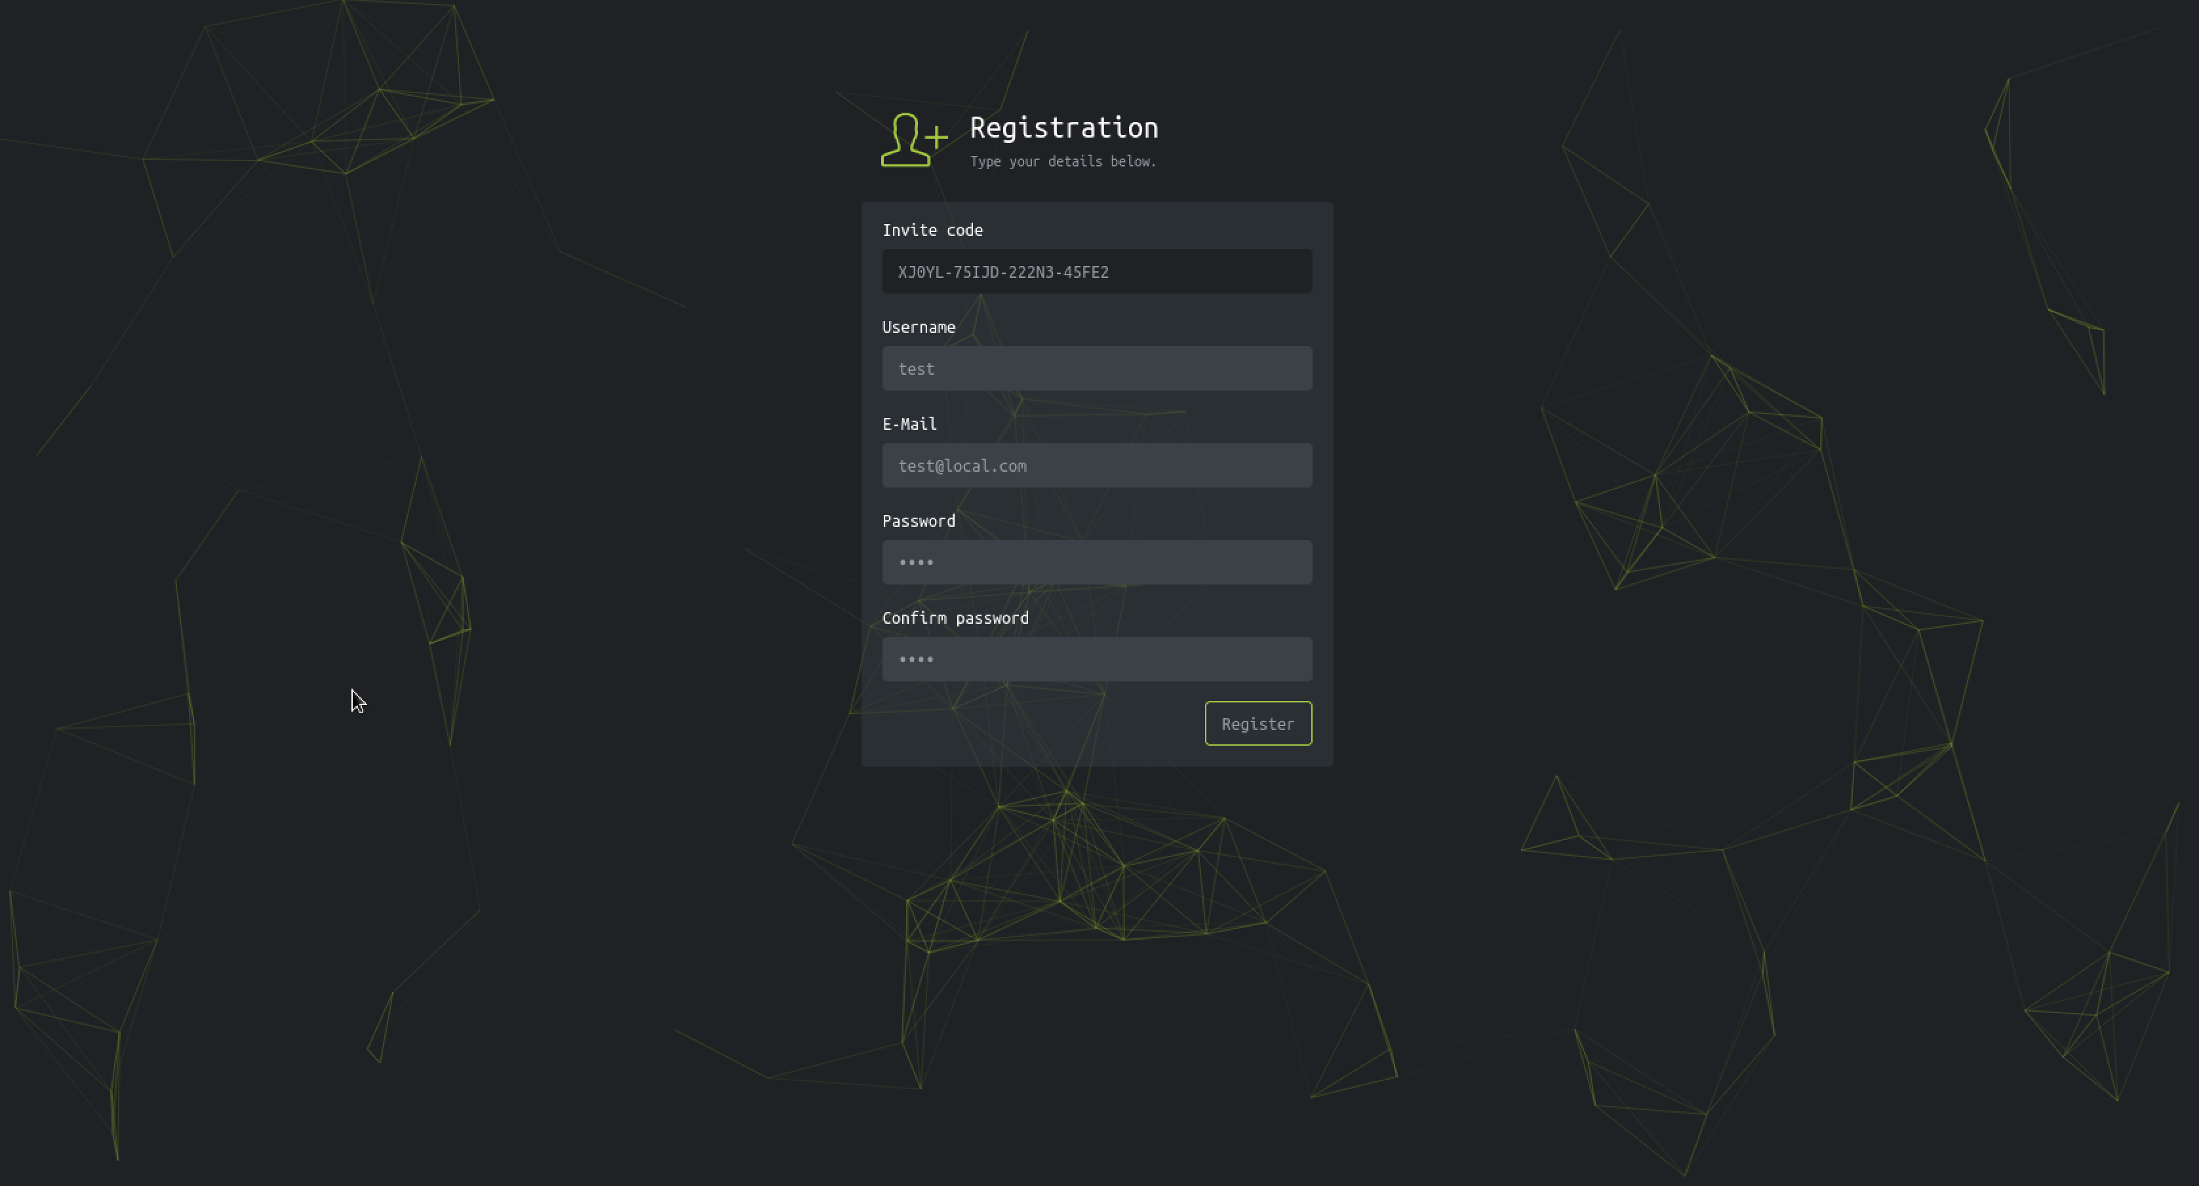Click the 'Password' label above the field

tap(919, 522)
